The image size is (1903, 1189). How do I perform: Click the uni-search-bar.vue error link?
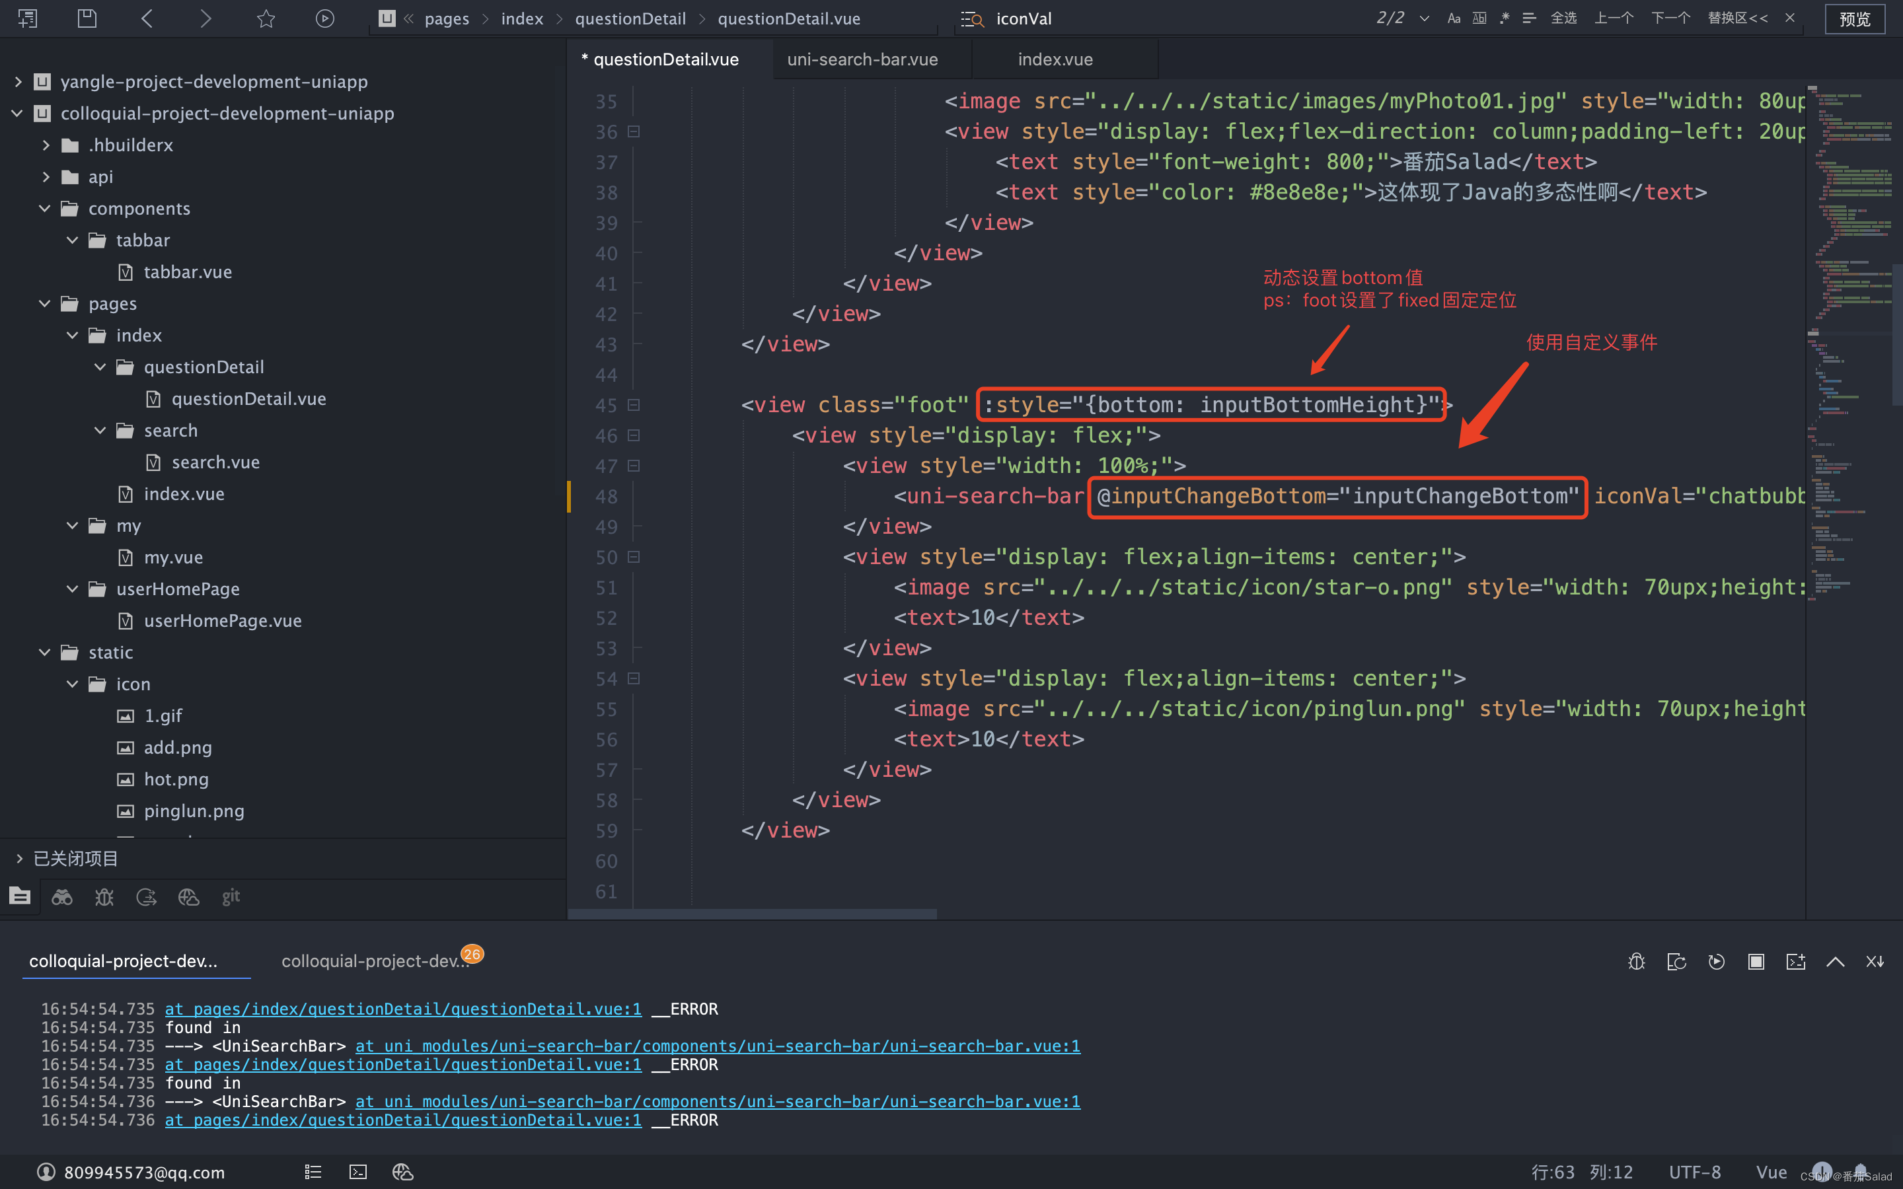tap(715, 1045)
